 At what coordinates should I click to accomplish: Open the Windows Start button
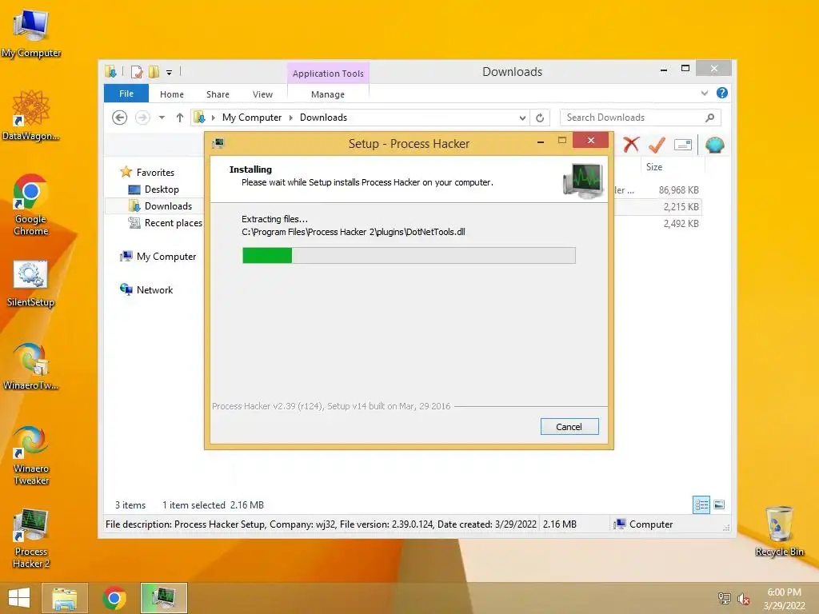click(19, 598)
